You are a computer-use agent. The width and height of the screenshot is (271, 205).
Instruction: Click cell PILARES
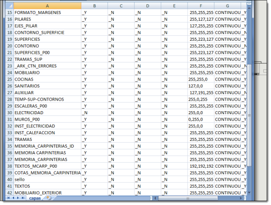(47, 19)
